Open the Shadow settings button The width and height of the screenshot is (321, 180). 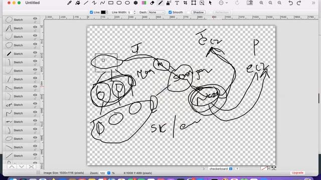[x=199, y=12]
